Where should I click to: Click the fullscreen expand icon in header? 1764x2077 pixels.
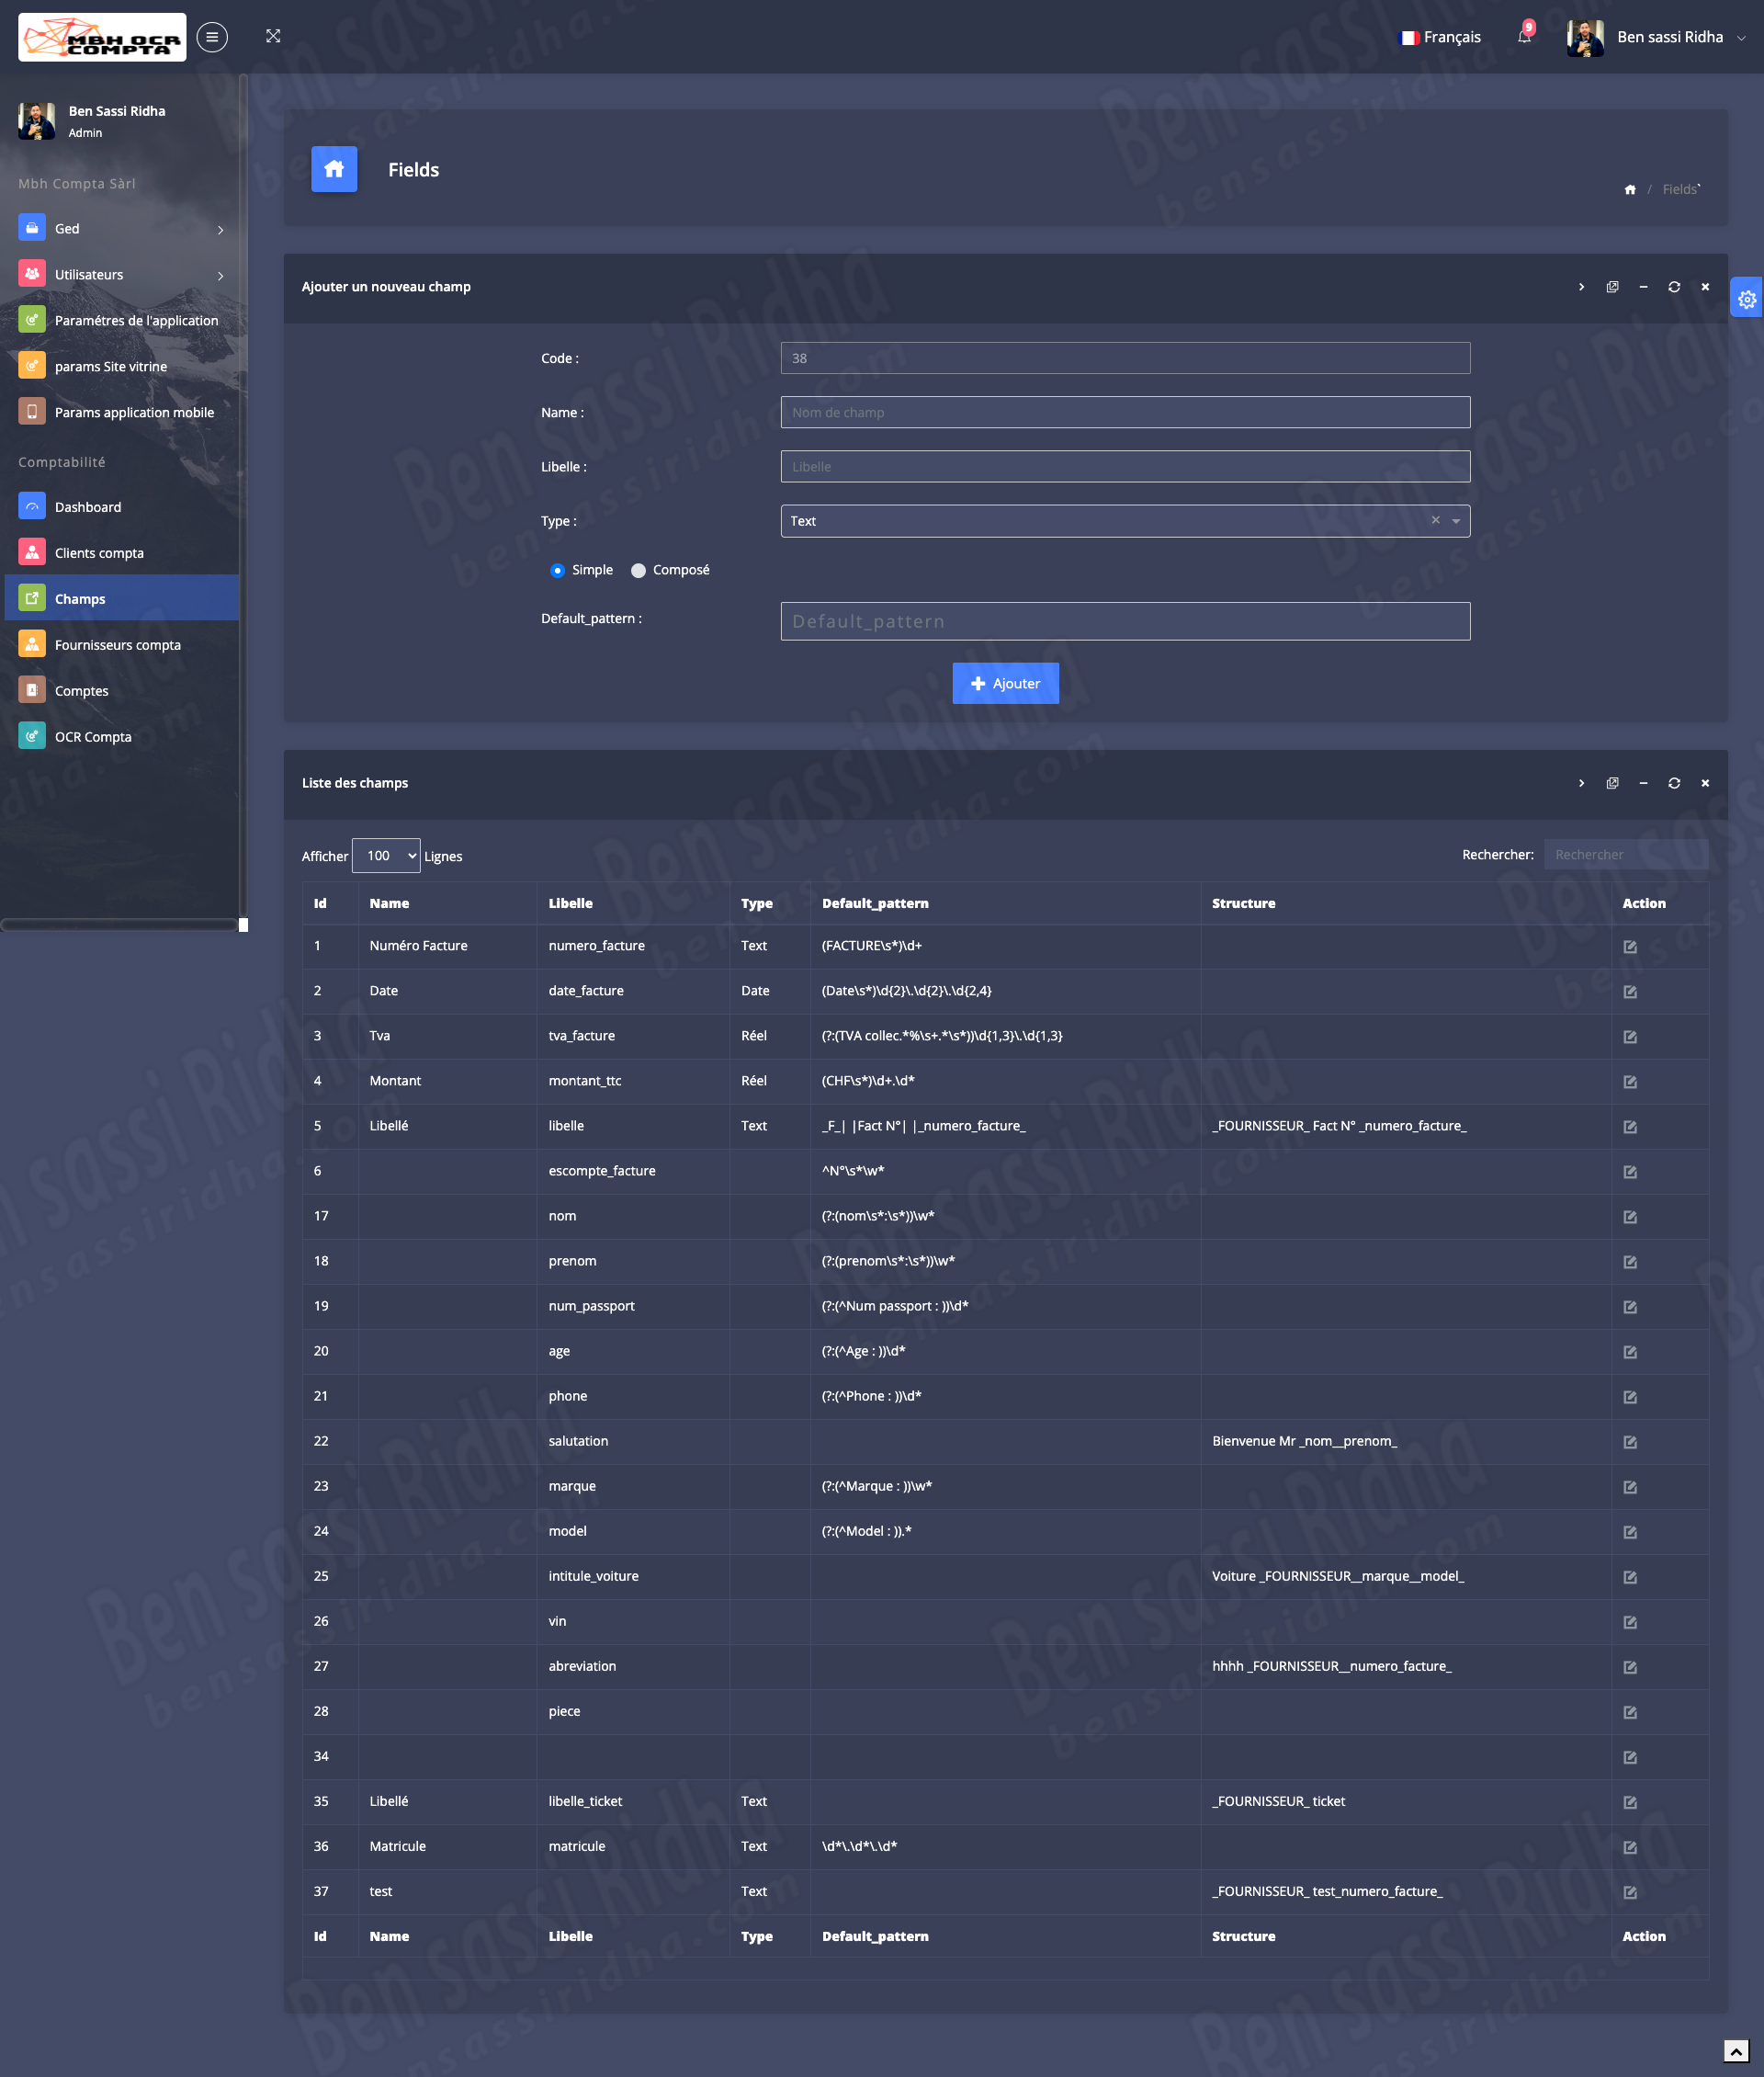(x=273, y=36)
